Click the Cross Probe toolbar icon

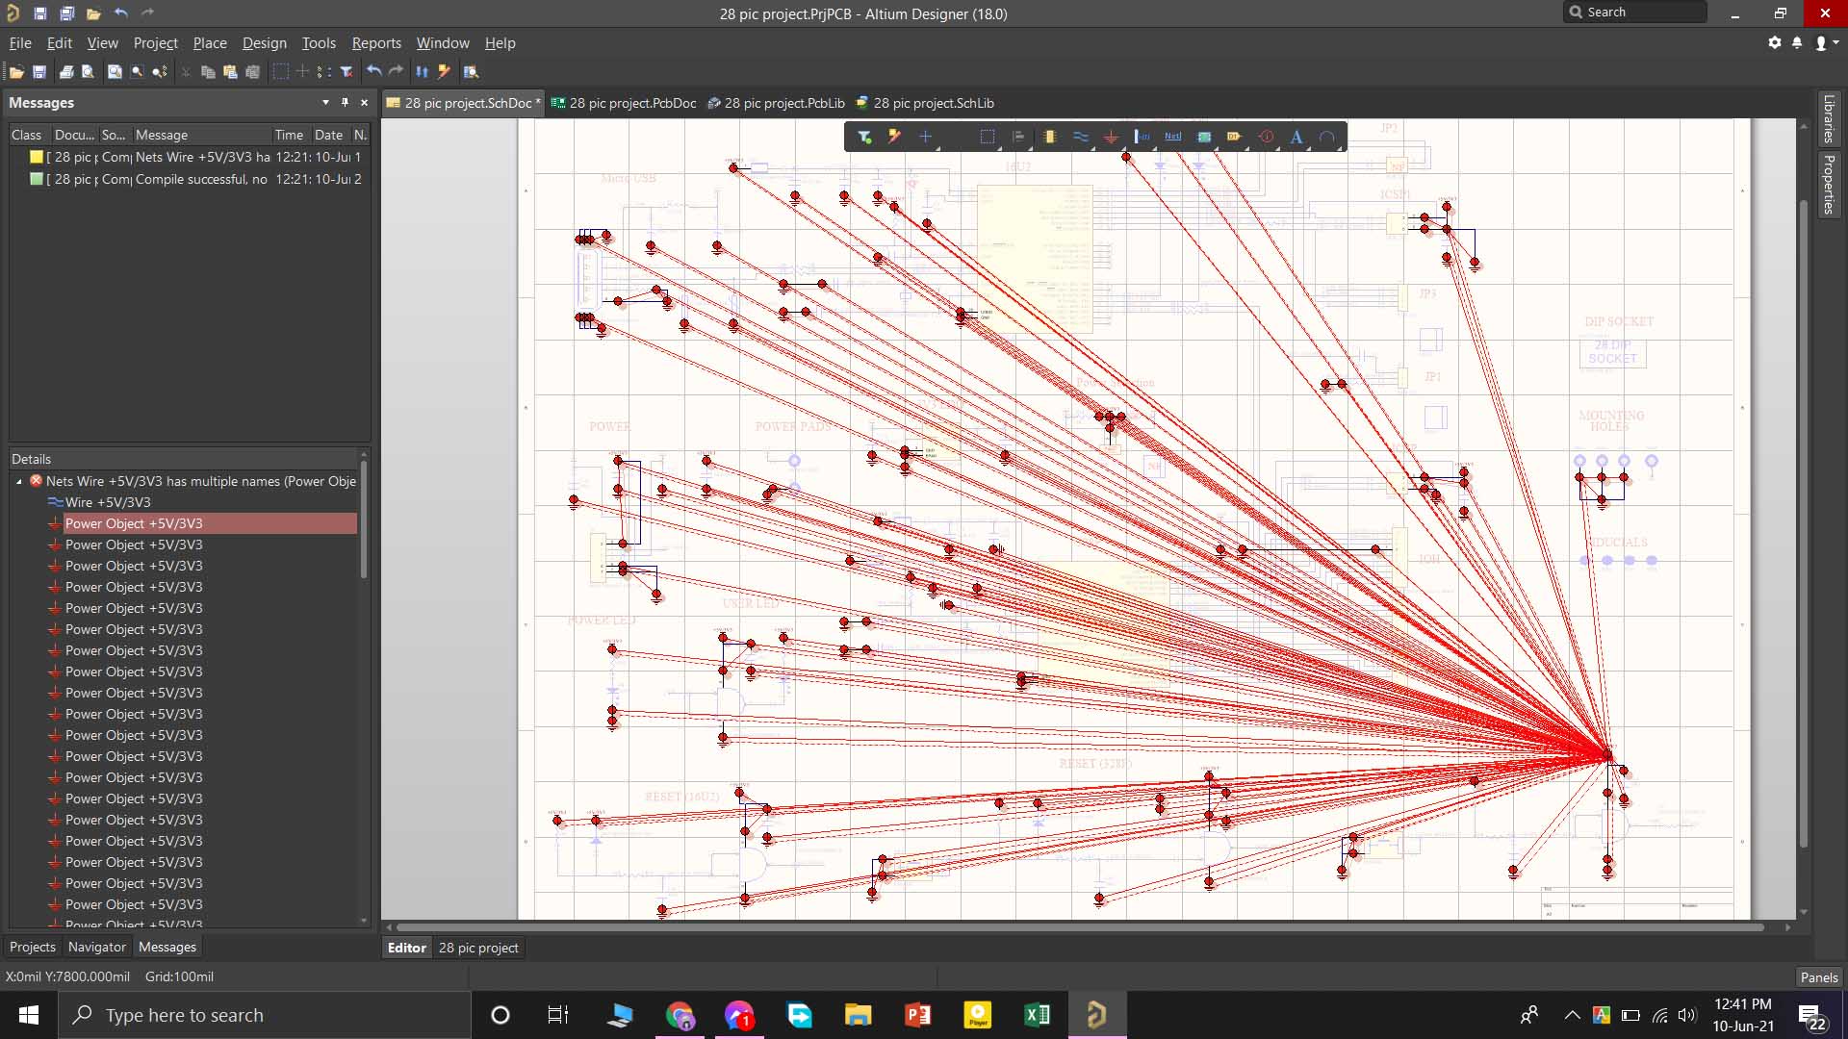(445, 72)
